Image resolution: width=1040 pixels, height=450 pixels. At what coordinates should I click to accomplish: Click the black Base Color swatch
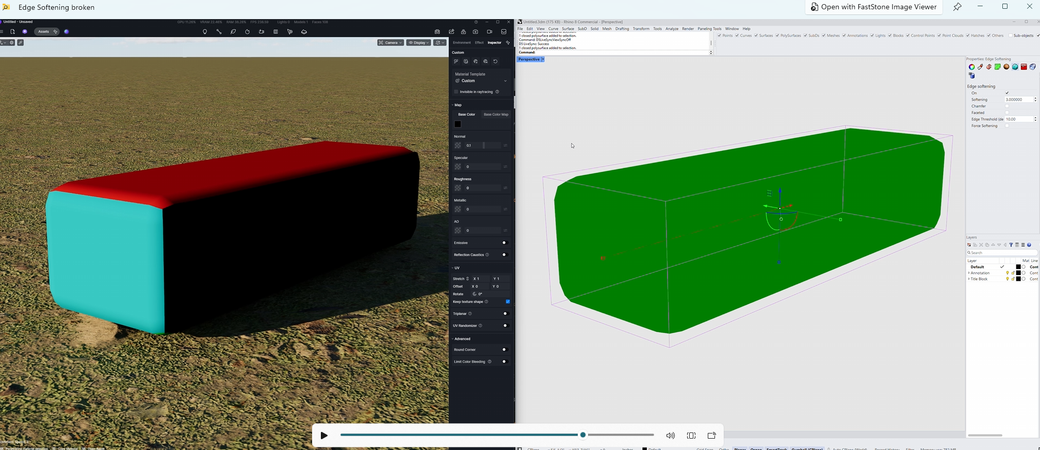pos(458,124)
